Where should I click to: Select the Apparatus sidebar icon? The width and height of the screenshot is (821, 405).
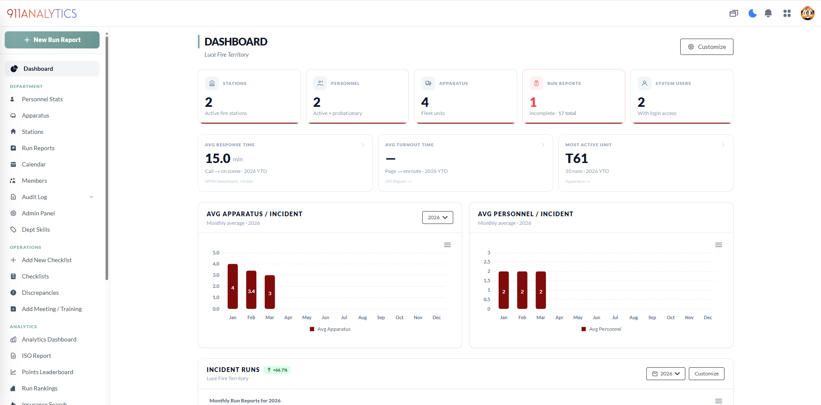coord(14,115)
